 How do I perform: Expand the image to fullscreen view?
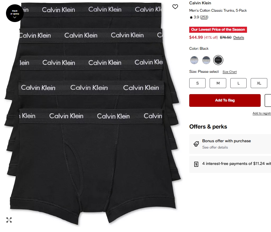tap(9, 220)
